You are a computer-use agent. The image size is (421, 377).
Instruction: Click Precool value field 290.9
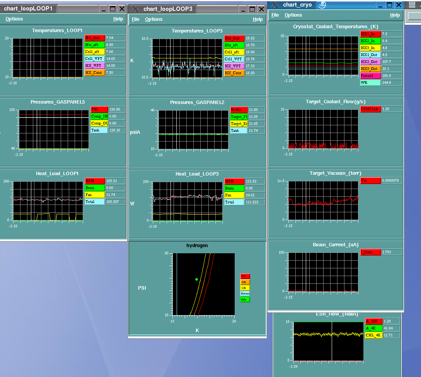(392, 76)
